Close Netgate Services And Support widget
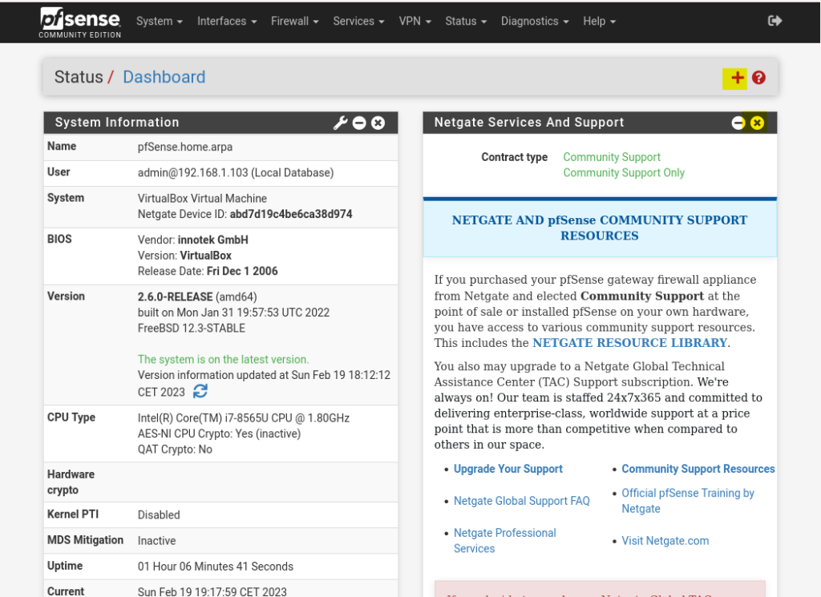Screen dimensions: 821x597 tap(757, 123)
